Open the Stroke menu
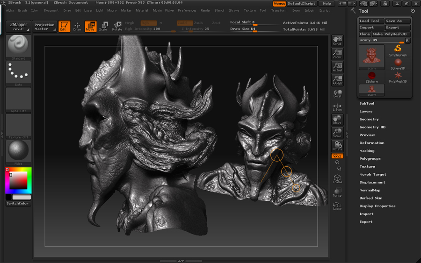The image size is (421, 263). [234, 10]
